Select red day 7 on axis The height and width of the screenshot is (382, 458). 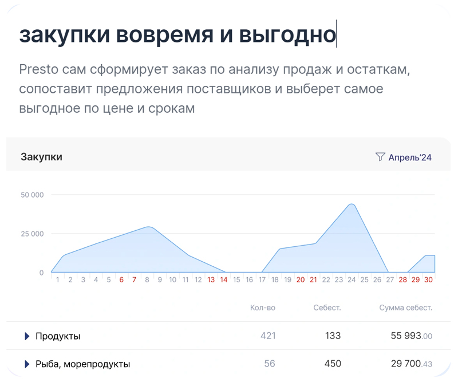(x=134, y=279)
